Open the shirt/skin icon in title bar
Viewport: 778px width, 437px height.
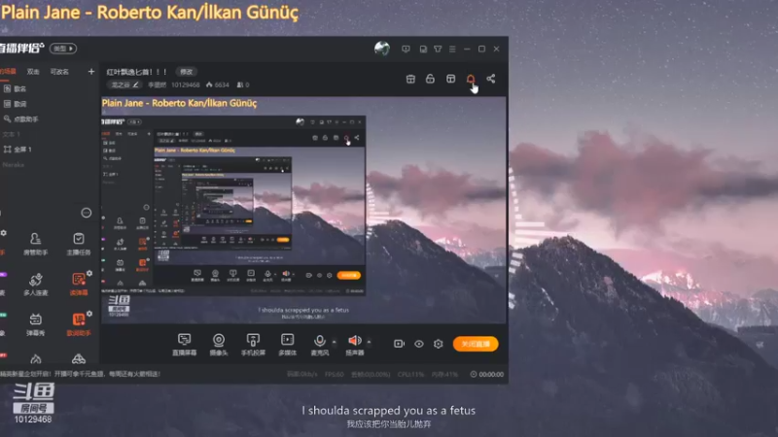438,50
